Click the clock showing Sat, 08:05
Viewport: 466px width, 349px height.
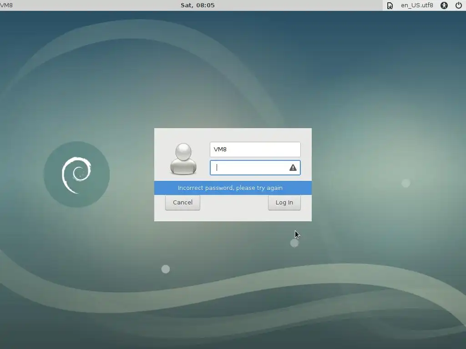pyautogui.click(x=198, y=5)
